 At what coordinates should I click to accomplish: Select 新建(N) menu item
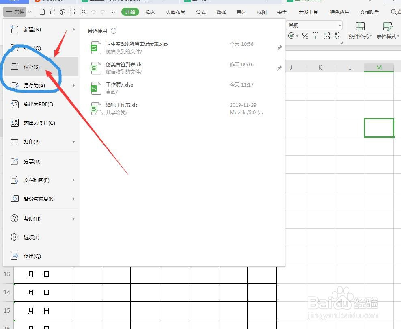point(41,29)
